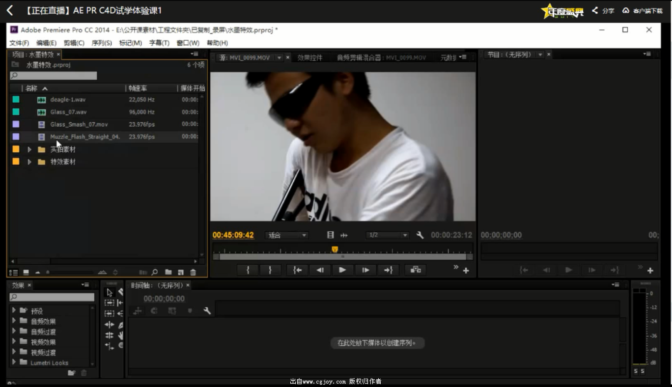Open the Source monitor button editor plus
The width and height of the screenshot is (672, 387).
pos(466,270)
